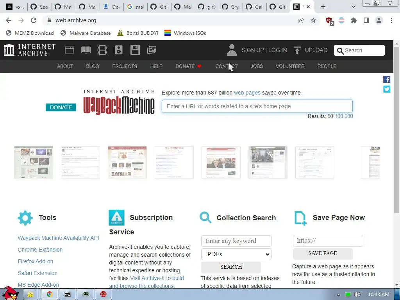Open the texts book icon
The width and height of the screenshot is (400, 300).
[86, 50]
